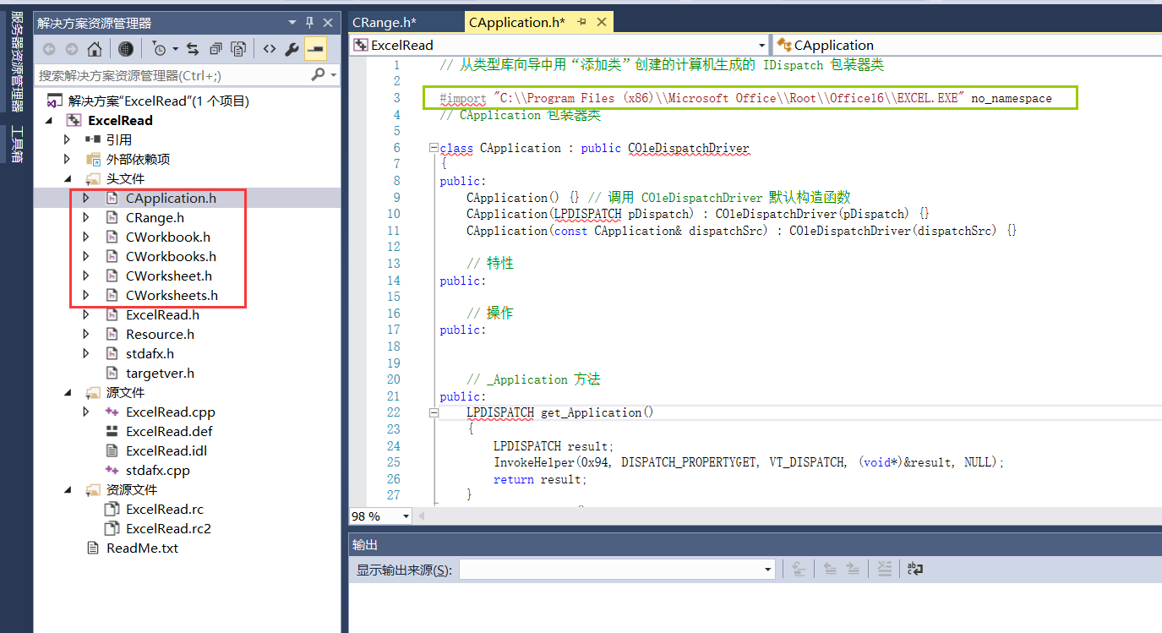Switch to the CApplication.h* editor tab
The width and height of the screenshot is (1162, 633).
coord(516,23)
